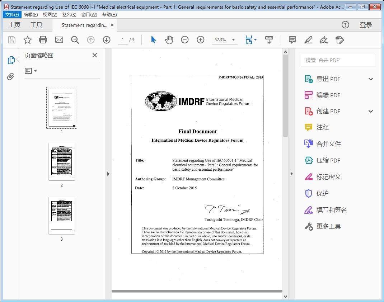Open page thumbnails panel icon
The height and width of the screenshot is (302, 384).
(x=11, y=60)
